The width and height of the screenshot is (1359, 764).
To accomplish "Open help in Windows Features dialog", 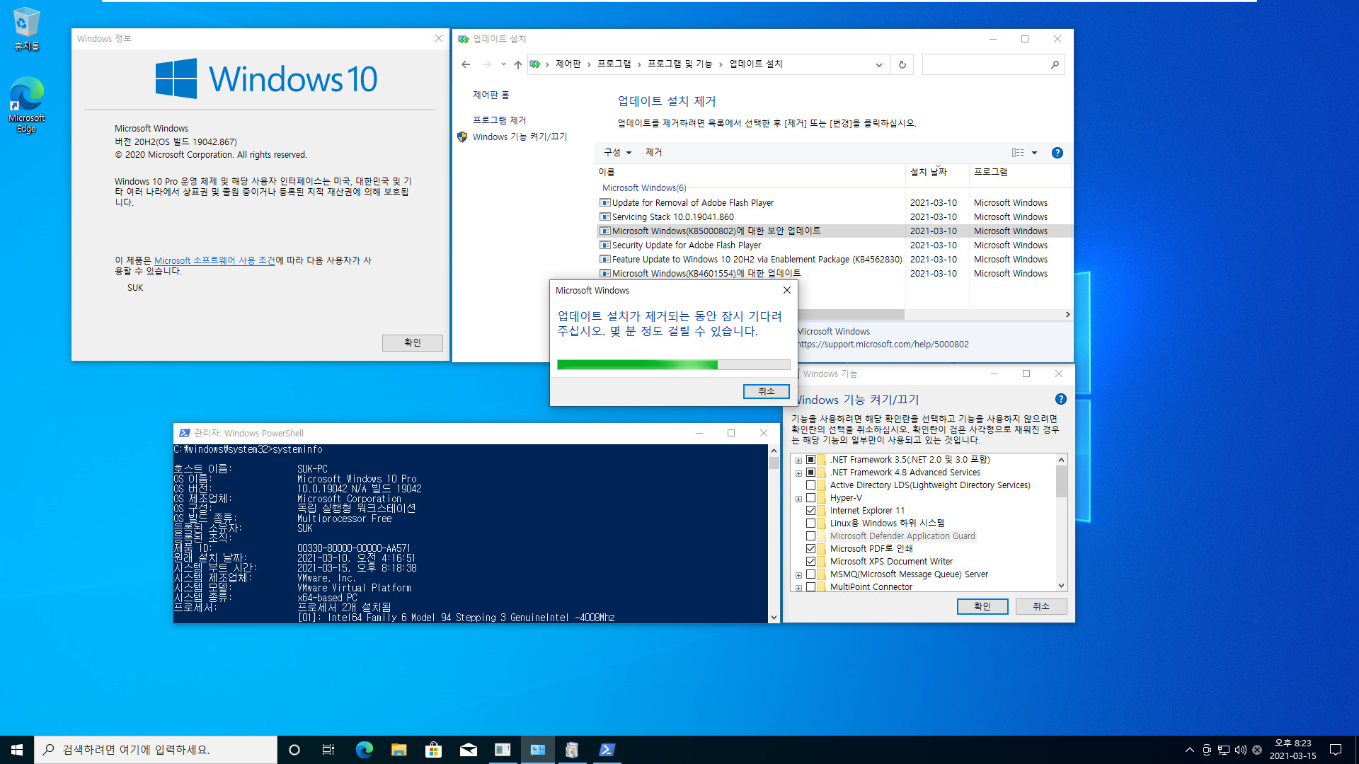I will (1061, 399).
